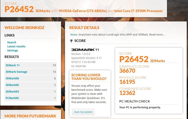Click the graphics score value 36670
The height and width of the screenshot is (119, 188).
127,71
